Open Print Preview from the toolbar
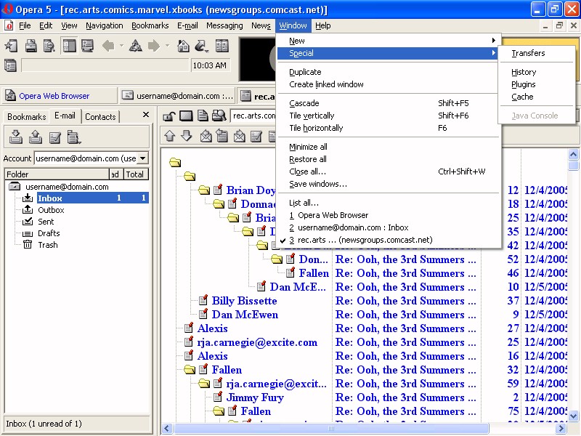 tap(49, 46)
